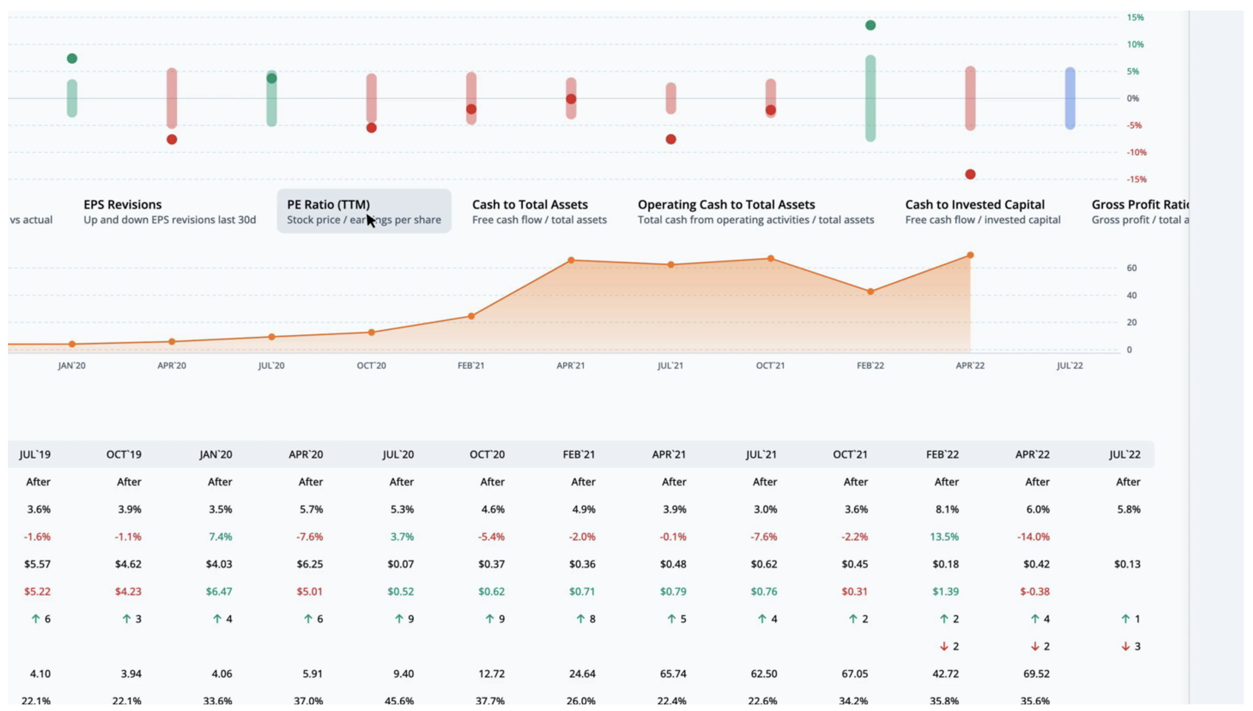Click the FEB`21 table column header
This screenshot has width=1253, height=711.
pos(579,454)
